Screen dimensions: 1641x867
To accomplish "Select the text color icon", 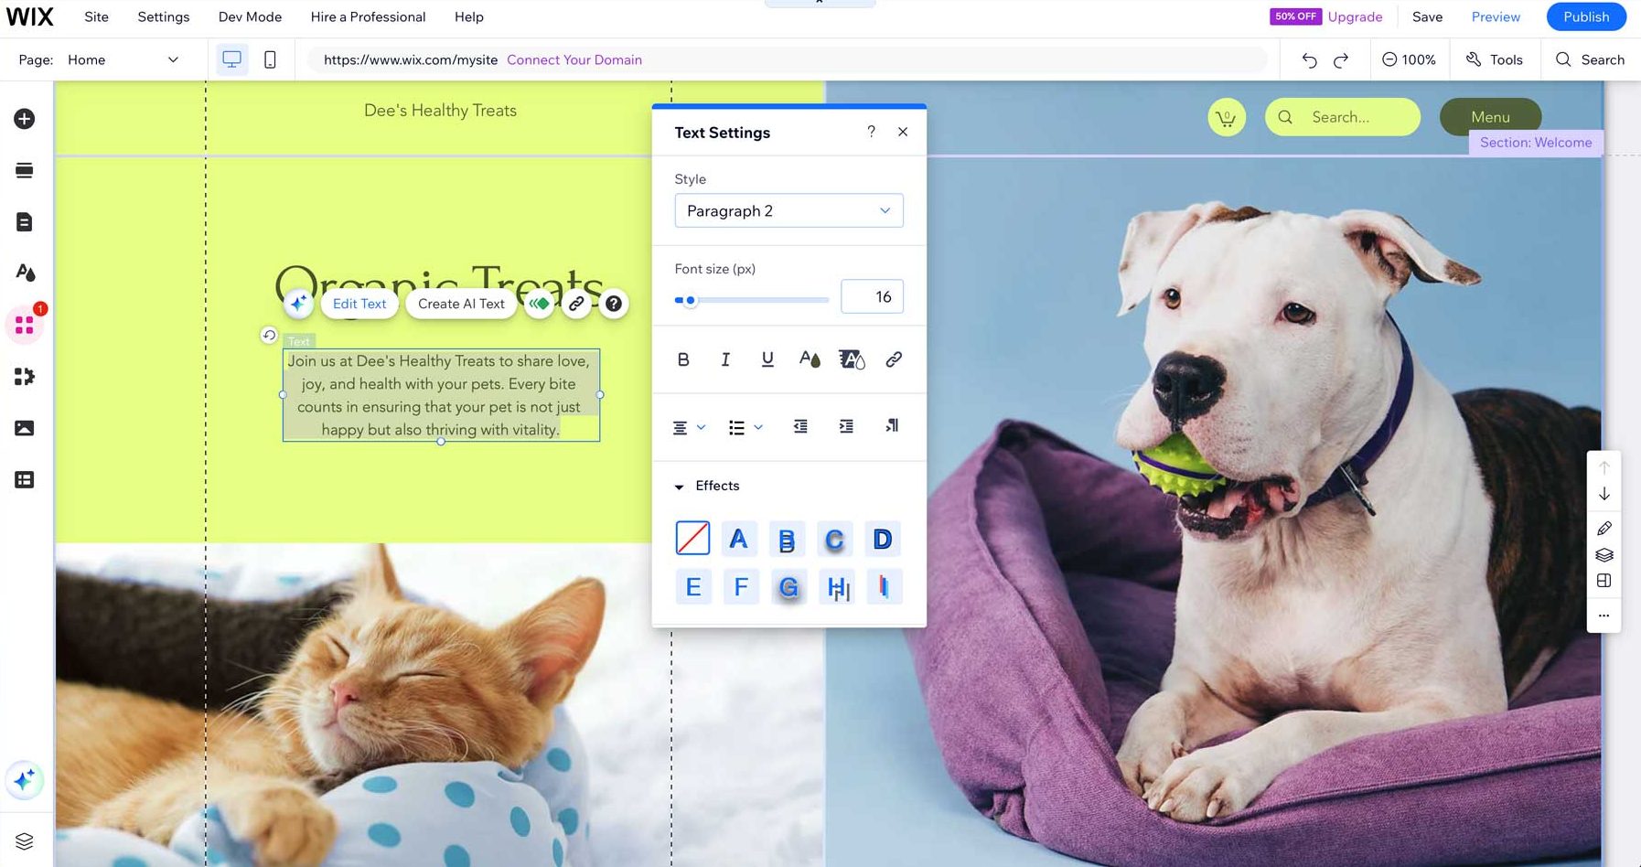I will pos(809,359).
